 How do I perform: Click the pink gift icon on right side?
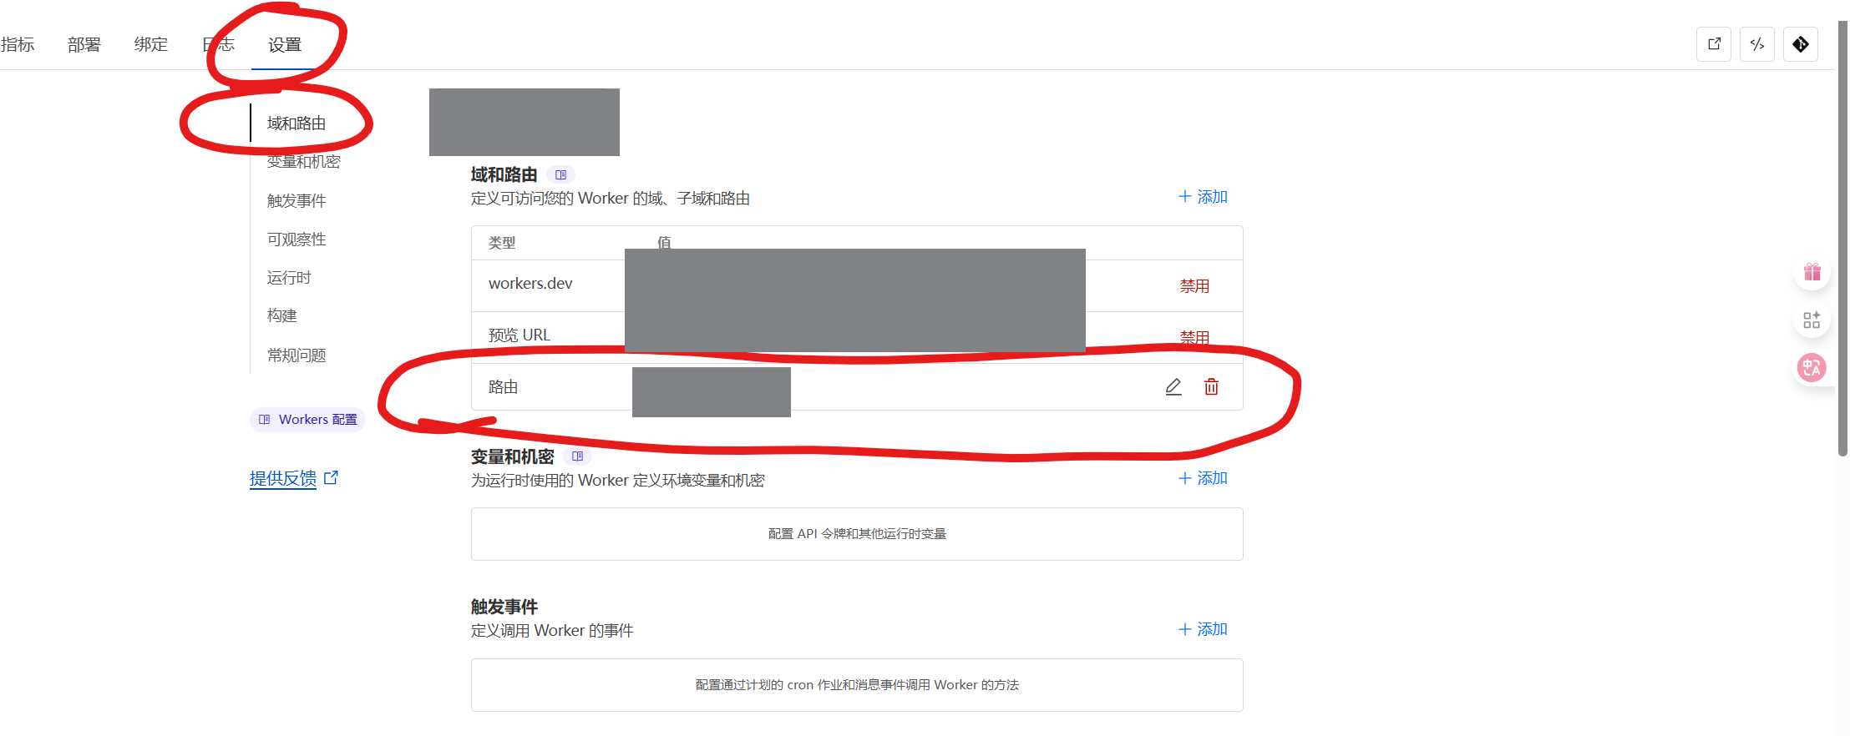(1812, 272)
